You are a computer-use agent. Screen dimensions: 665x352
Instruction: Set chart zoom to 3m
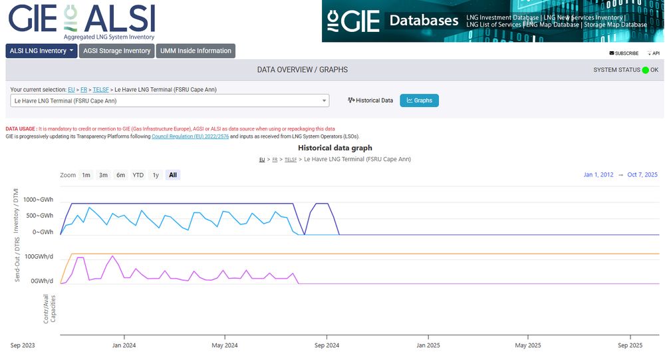[x=103, y=175]
